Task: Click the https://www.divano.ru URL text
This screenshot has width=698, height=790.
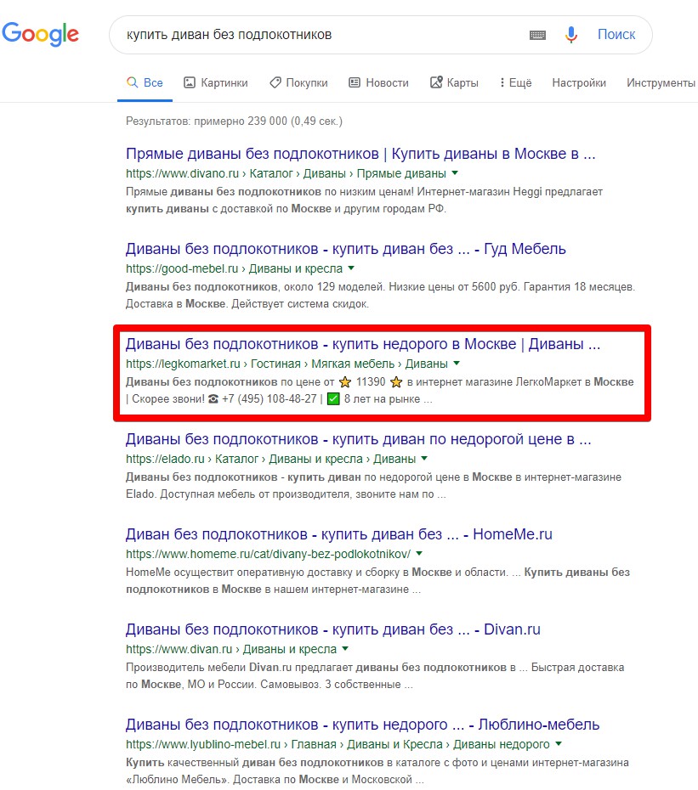Action: click(x=182, y=174)
